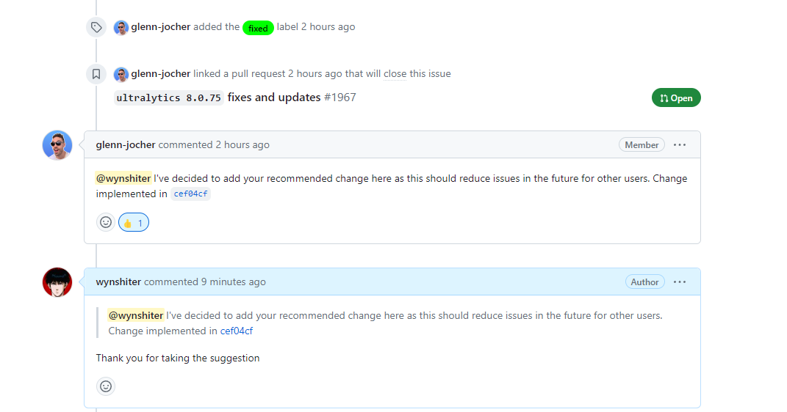Open the emoji reaction picker on glenn-jocher's comment
The height and width of the screenshot is (412, 787).
click(x=106, y=222)
